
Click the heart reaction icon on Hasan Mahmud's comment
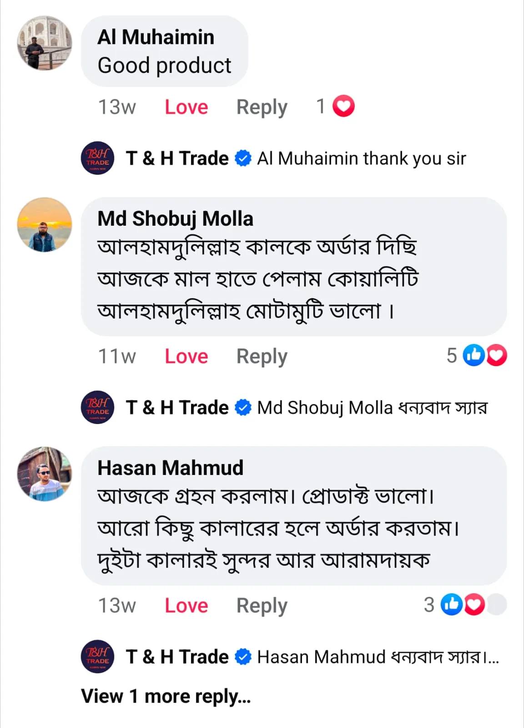pyautogui.click(x=474, y=605)
